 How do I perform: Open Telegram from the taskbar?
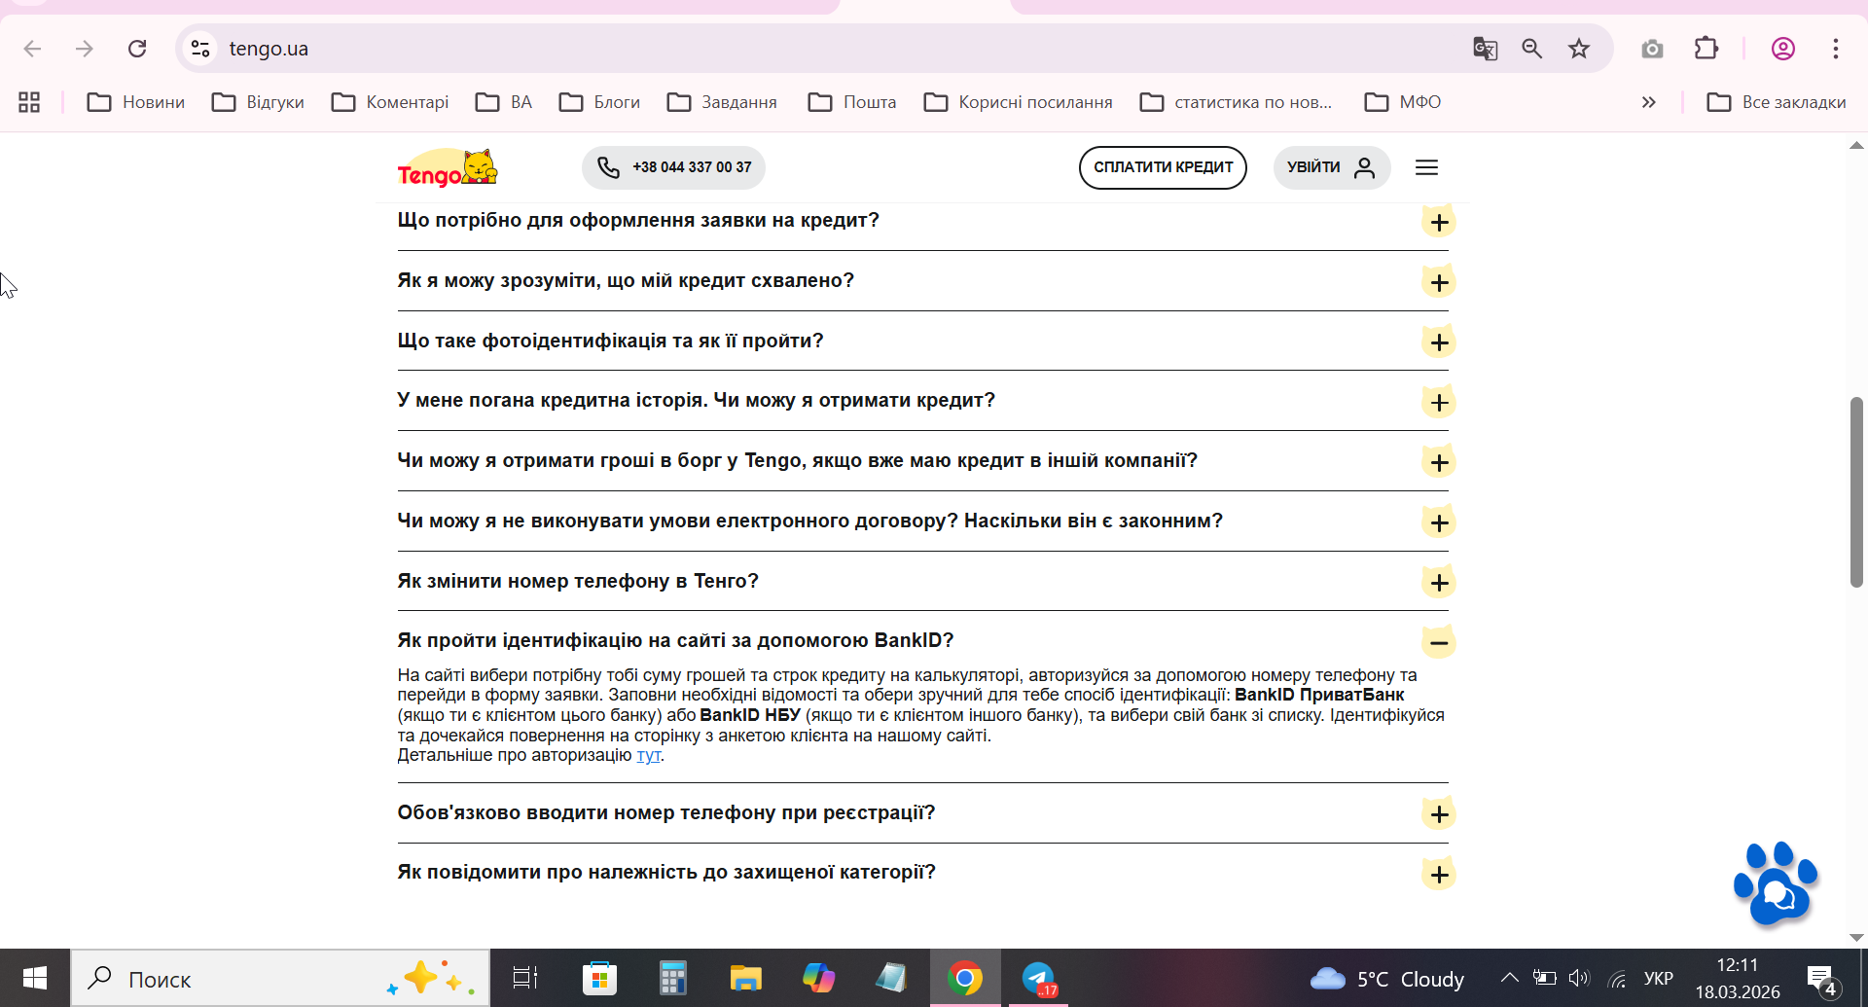1039,978
